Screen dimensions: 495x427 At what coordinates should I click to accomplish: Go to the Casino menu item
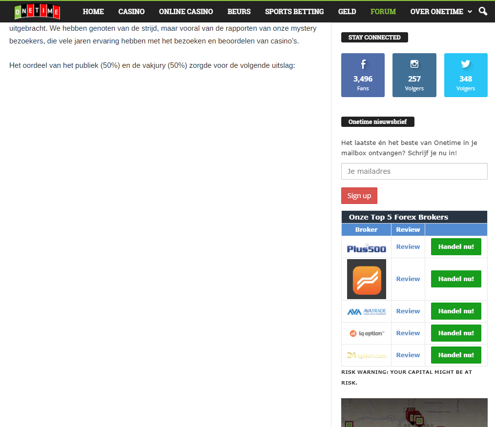click(131, 11)
